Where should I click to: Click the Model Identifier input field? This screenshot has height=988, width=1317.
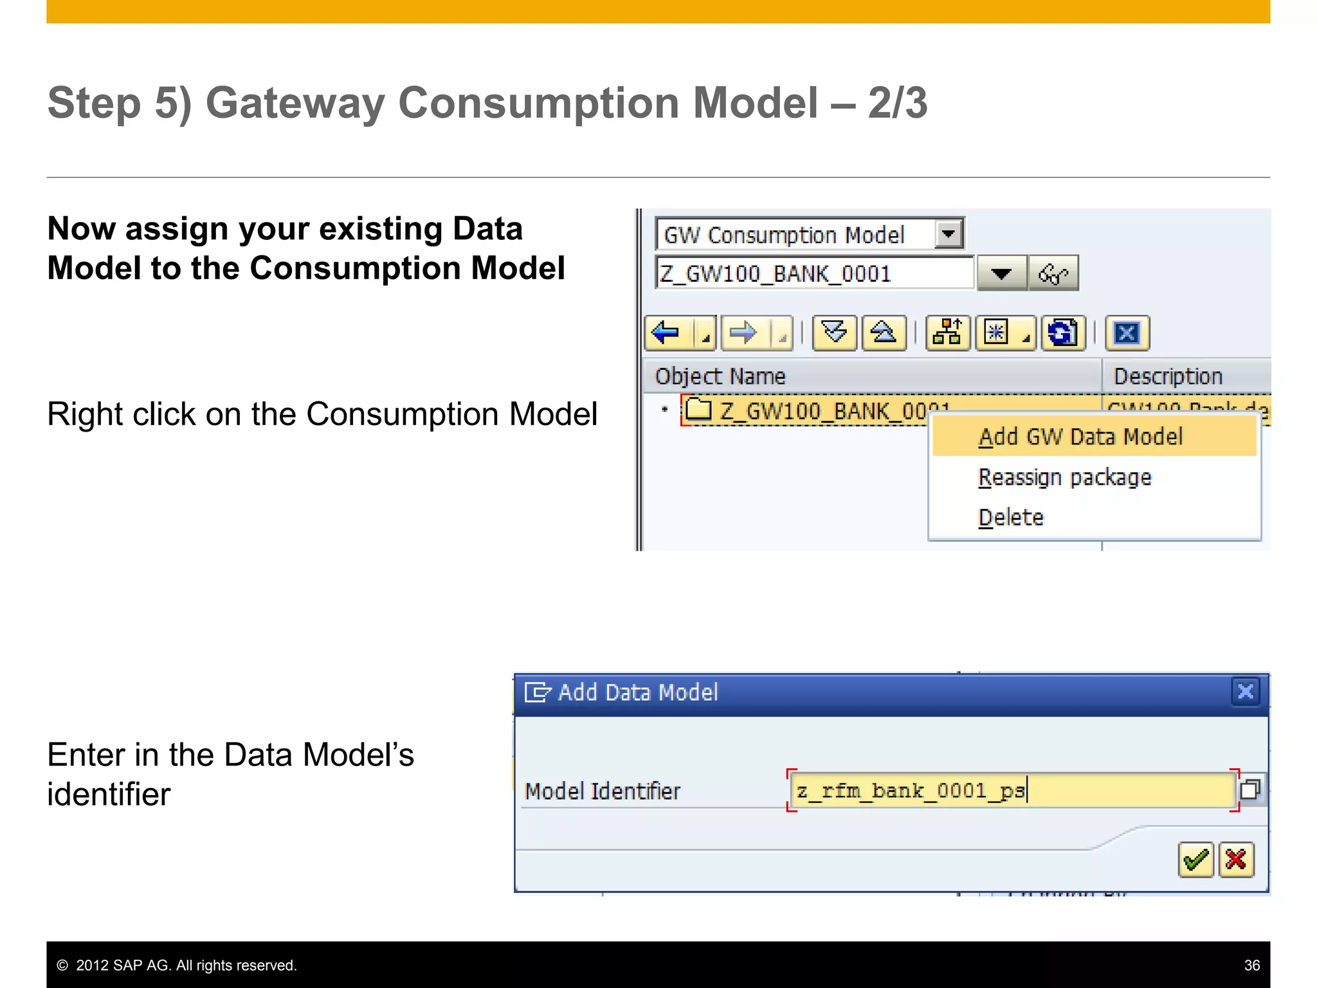pos(1013,790)
